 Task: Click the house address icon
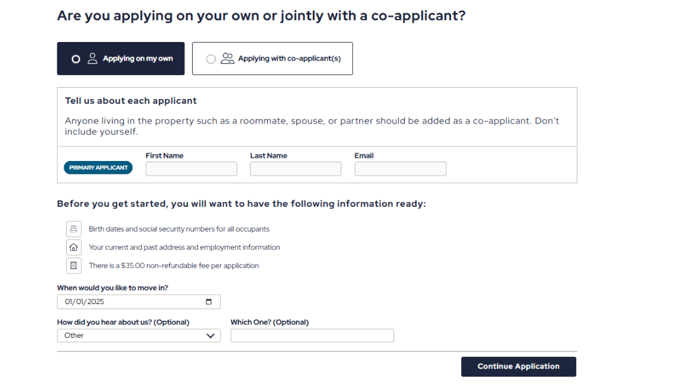click(x=74, y=247)
